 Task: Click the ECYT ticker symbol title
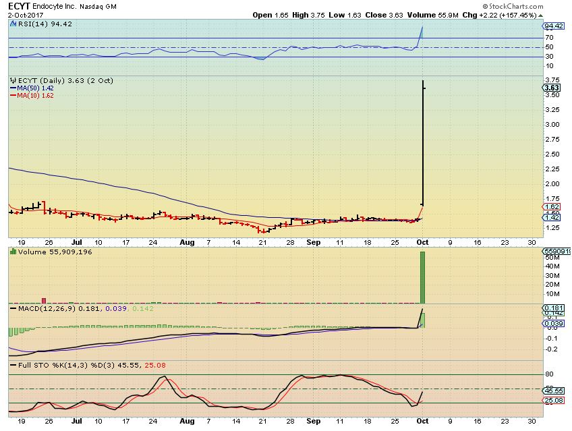click(19, 6)
